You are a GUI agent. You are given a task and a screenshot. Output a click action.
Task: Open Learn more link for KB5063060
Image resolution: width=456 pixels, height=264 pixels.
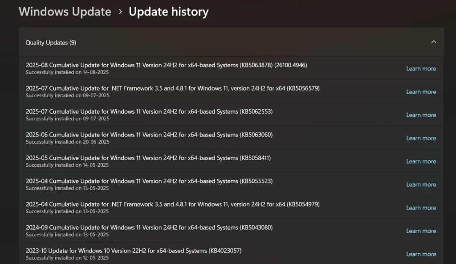[421, 138]
